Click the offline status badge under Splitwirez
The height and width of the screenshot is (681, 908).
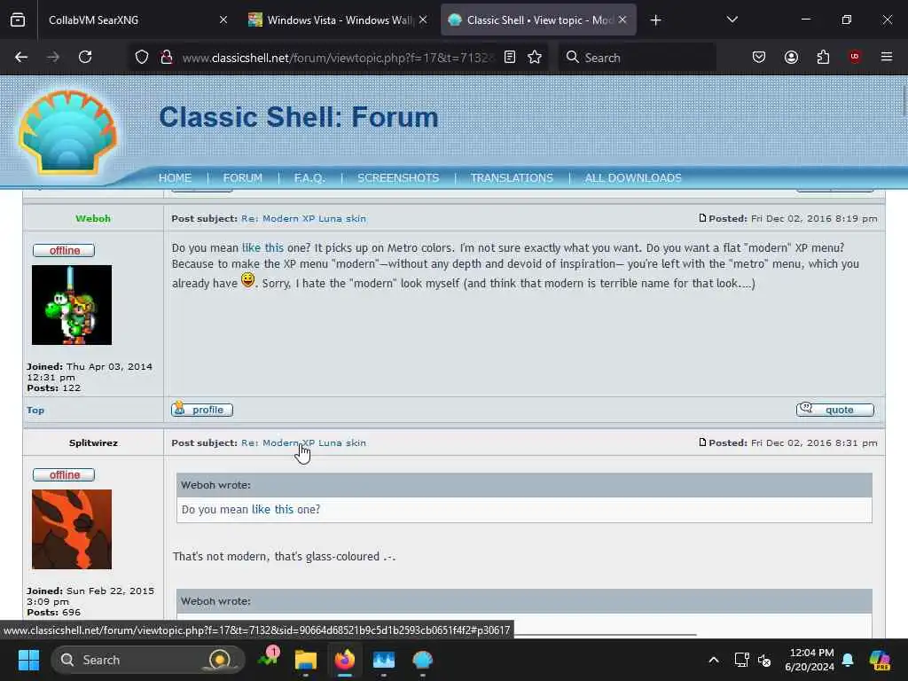click(x=64, y=475)
